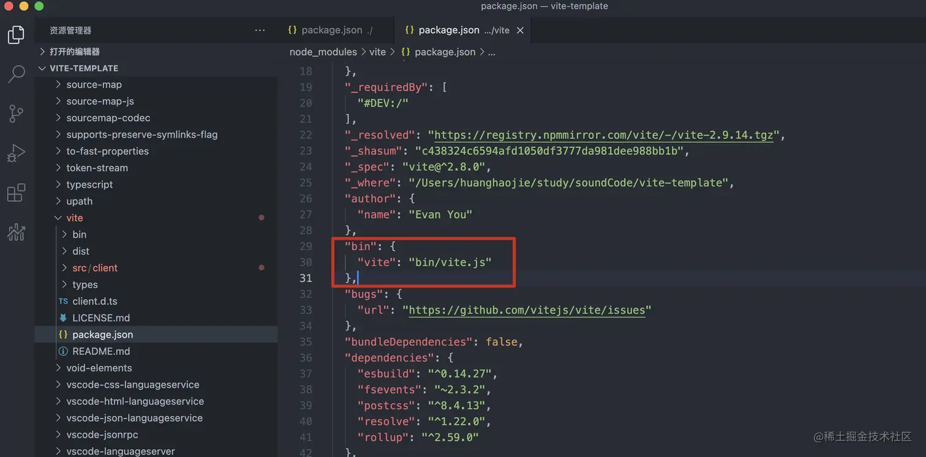Click the "bin/vite.js" string value

pyautogui.click(x=450, y=262)
